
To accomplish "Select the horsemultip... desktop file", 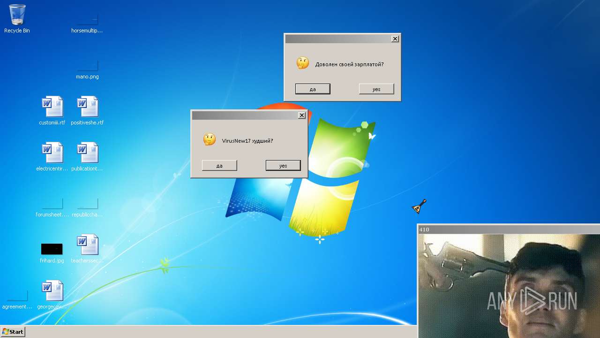I will pyautogui.click(x=87, y=23).
